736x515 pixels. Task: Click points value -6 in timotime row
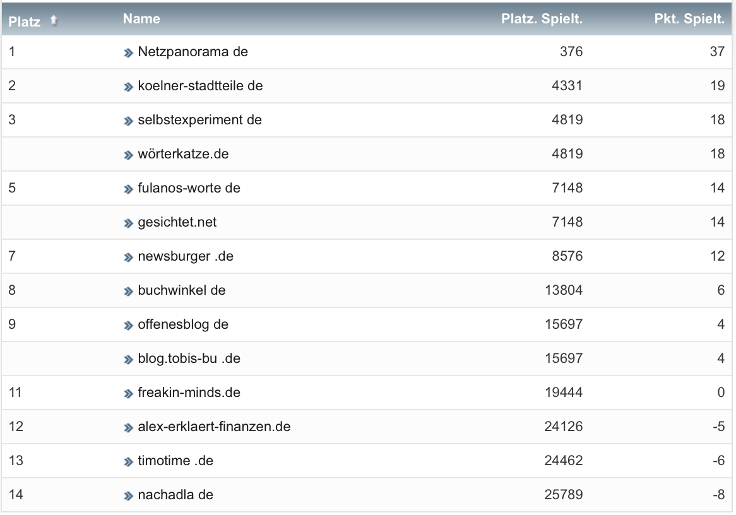point(718,461)
